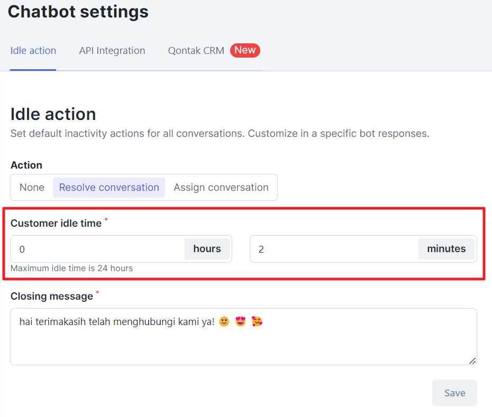Click the minutes unit label

point(446,249)
